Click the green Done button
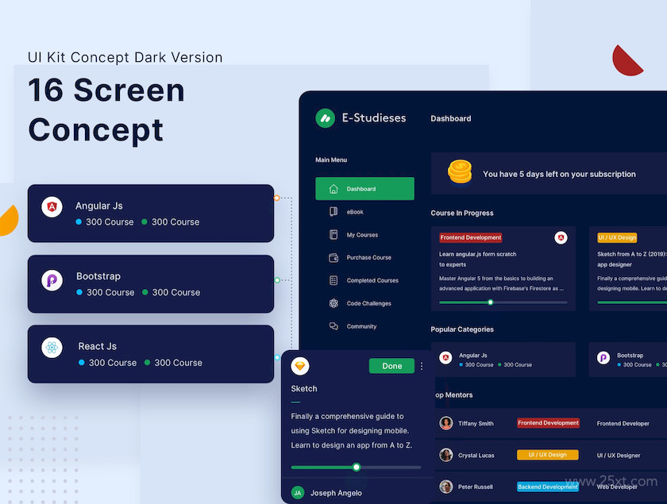667x504 pixels. pos(391,366)
